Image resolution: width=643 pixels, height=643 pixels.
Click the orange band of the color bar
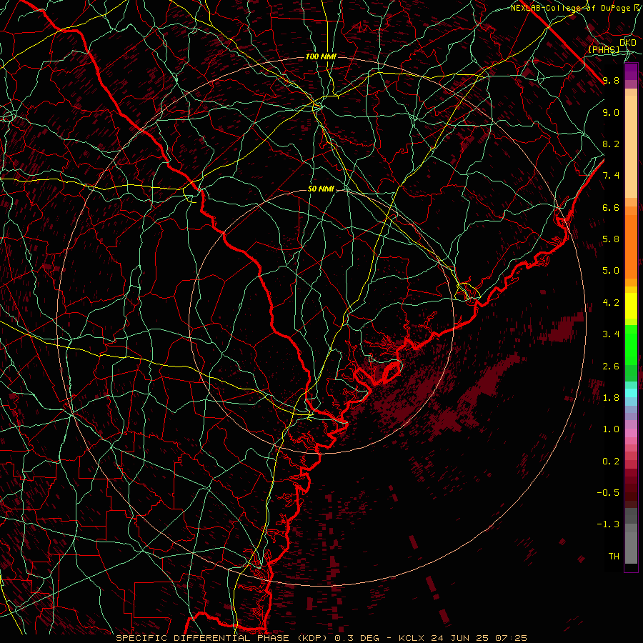[631, 246]
